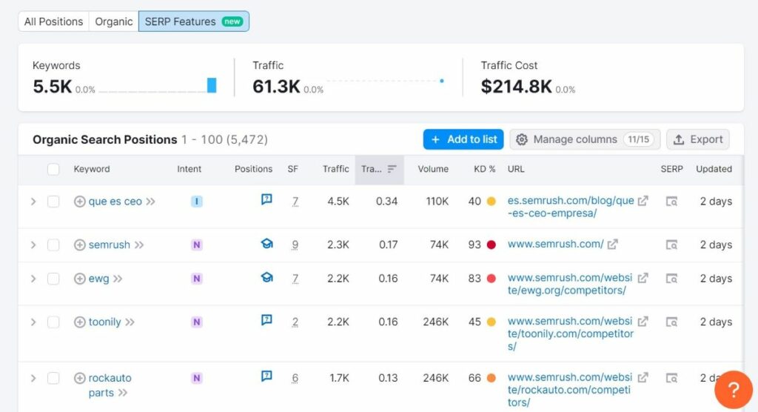Screen dimensions: 758x412
Task: Open external link icon for rockauto.com competitors URL
Action: click(x=643, y=377)
